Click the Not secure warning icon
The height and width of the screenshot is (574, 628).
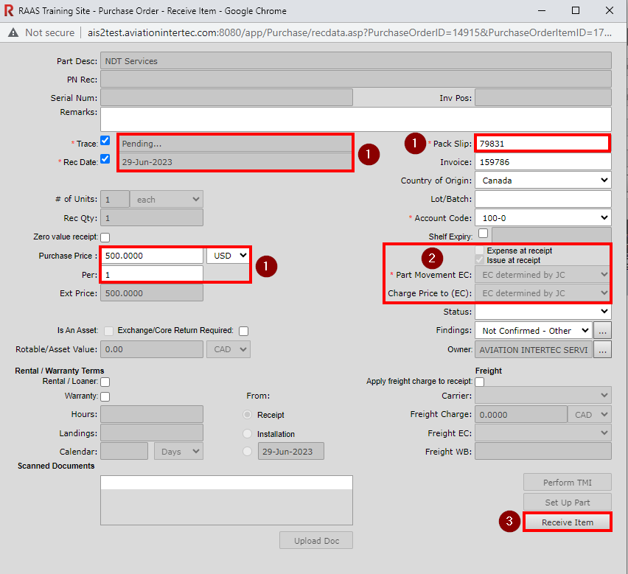pyautogui.click(x=13, y=32)
